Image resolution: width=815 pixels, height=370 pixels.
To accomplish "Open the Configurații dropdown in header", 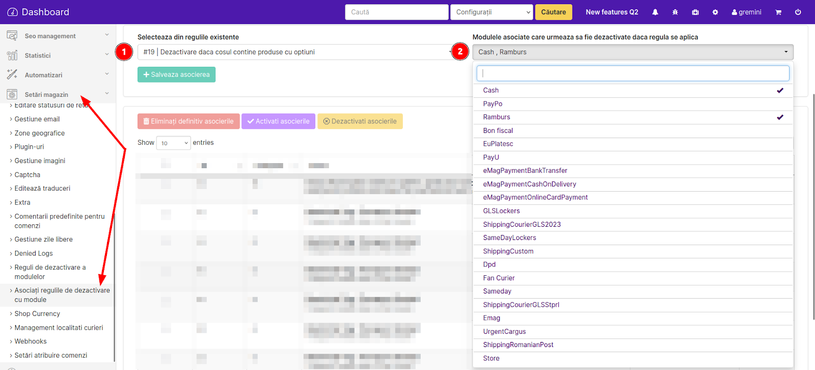I will 492,12.
